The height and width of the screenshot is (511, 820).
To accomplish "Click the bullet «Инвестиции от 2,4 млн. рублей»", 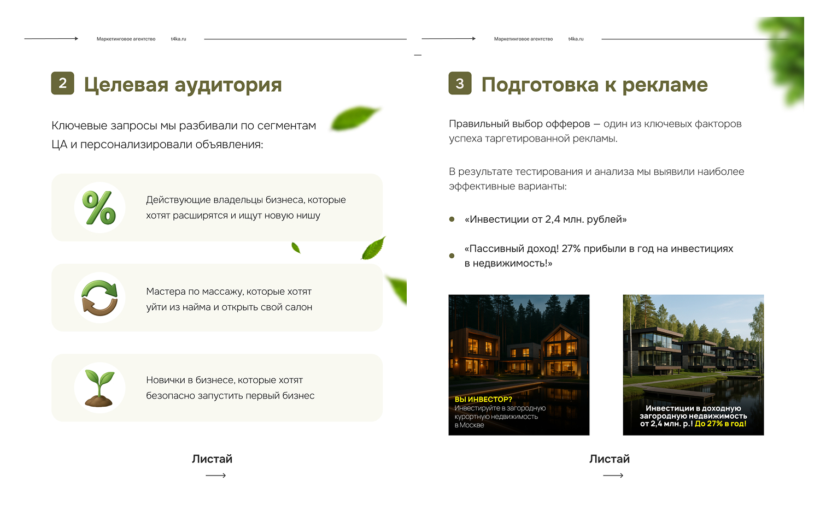I will click(x=546, y=219).
